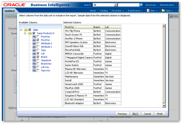Click the Previous button
Image resolution: width=182 pixels, height=124 pixels.
[x=122, y=114]
